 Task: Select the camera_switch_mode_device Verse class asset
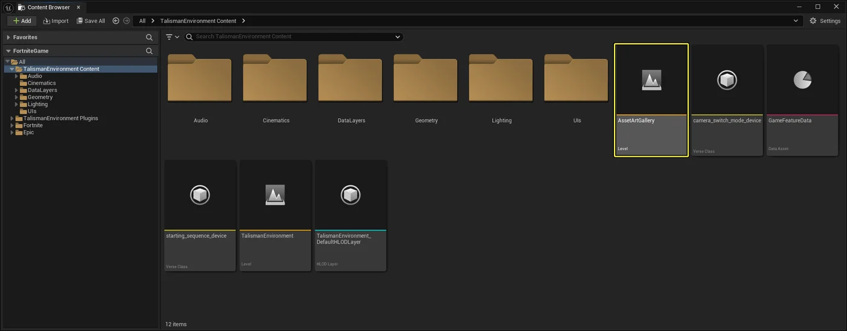point(727,100)
